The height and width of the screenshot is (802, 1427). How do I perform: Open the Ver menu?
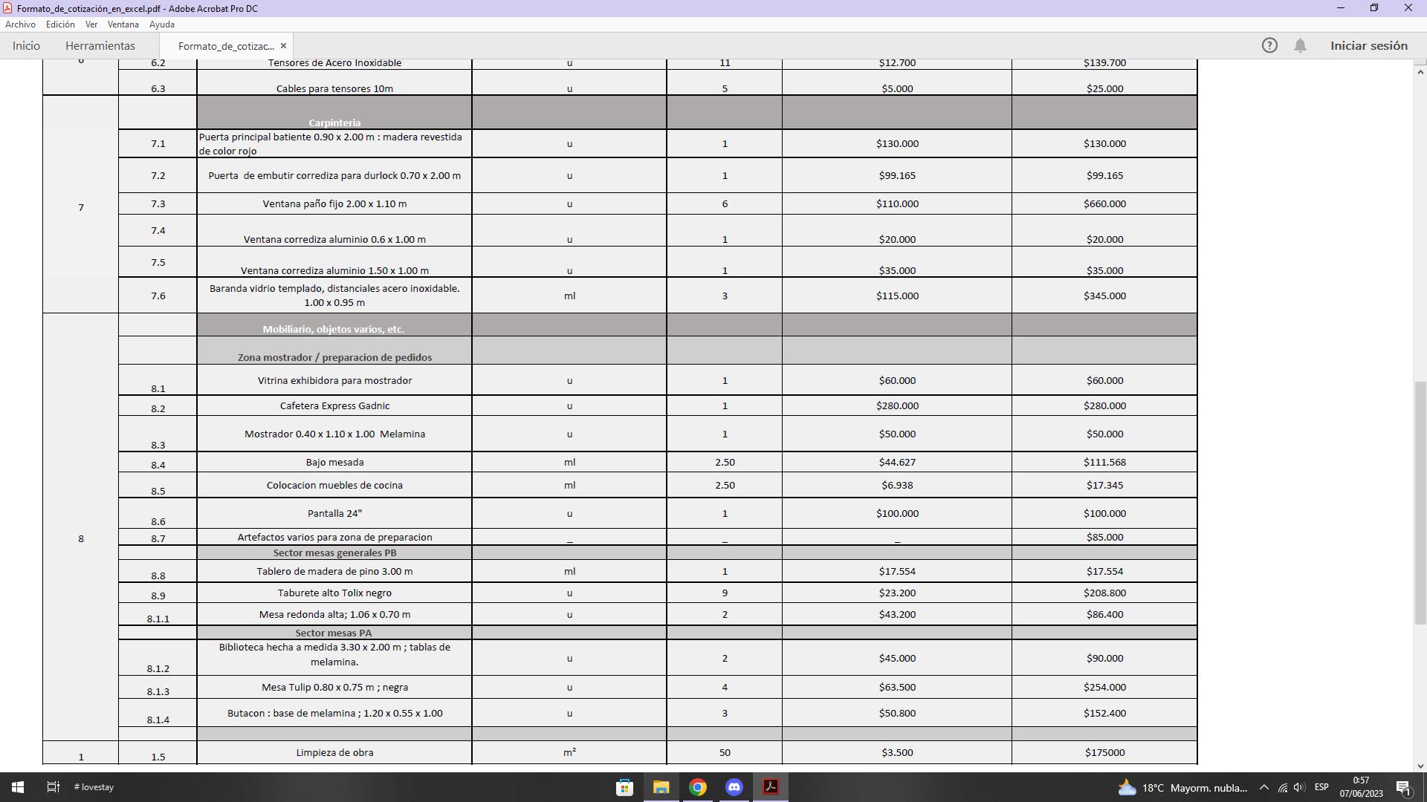(91, 25)
